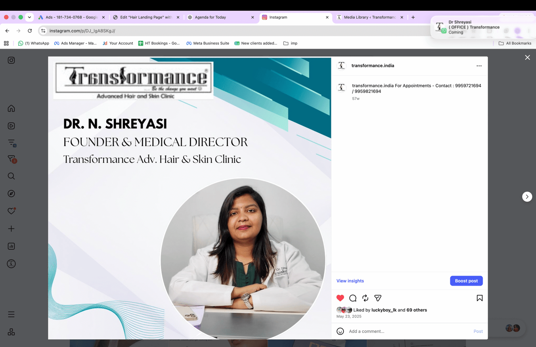Open Meta Business Suite bookmark
Viewport: 536px width, 347px height.
point(208,43)
